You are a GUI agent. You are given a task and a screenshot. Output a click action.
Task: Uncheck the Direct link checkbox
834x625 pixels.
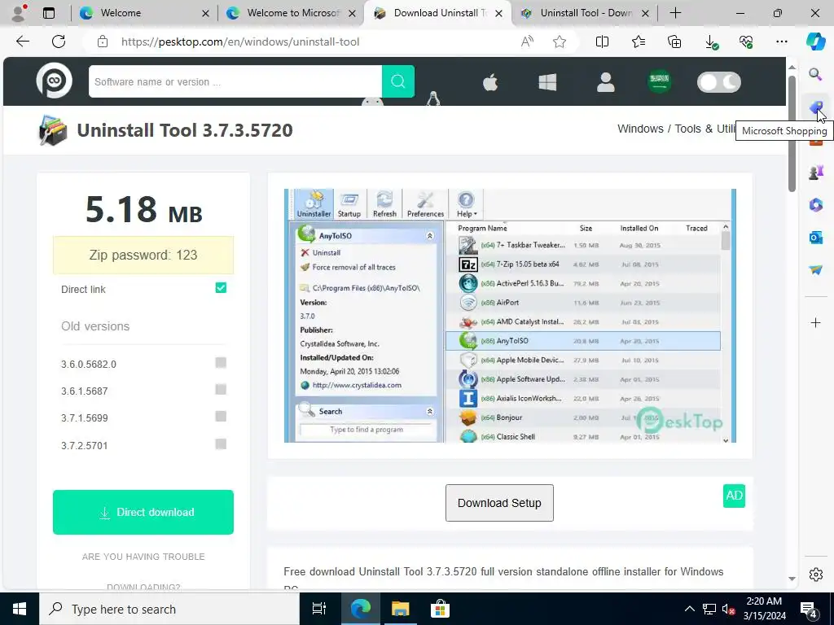(x=221, y=288)
